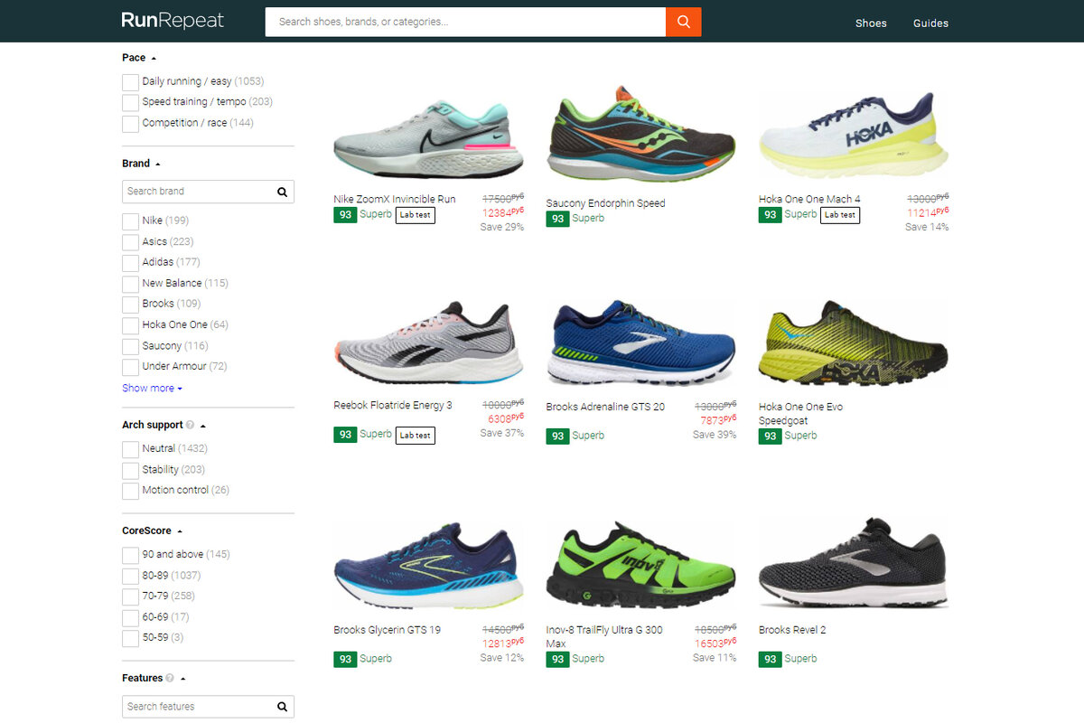Image resolution: width=1084 pixels, height=723 pixels.
Task: Enable the Stability arch support filter
Action: (x=130, y=470)
